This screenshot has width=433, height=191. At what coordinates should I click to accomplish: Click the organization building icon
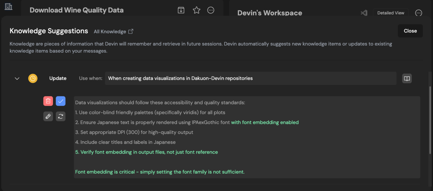tap(8, 6)
